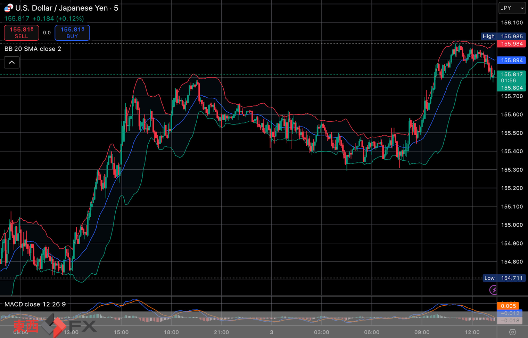Click the 03:00 time axis label
Image resolution: width=528 pixels, height=338 pixels.
(x=321, y=332)
